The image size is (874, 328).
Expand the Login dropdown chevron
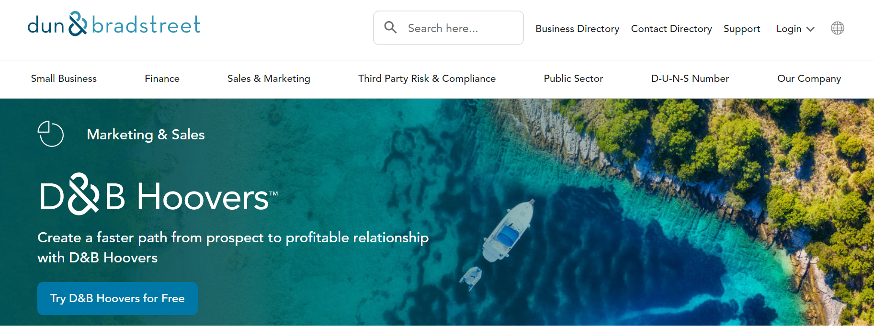point(810,29)
